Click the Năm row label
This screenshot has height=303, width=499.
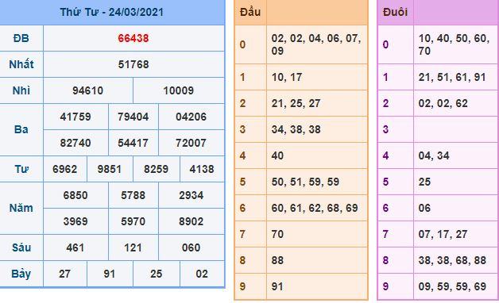click(x=21, y=208)
